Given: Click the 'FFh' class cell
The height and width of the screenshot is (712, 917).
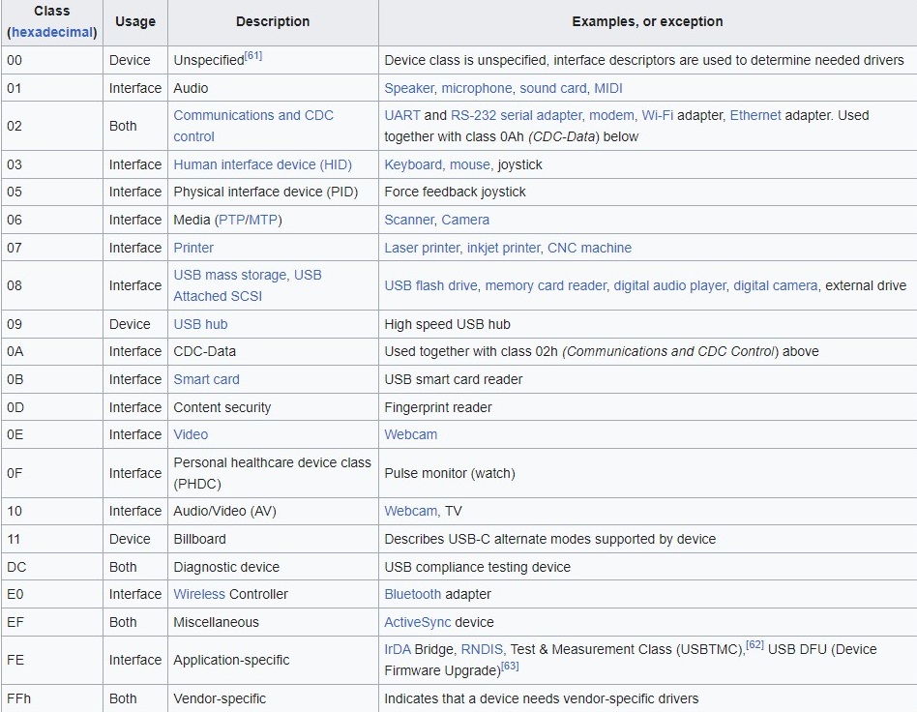Looking at the screenshot, I should click(x=52, y=698).
